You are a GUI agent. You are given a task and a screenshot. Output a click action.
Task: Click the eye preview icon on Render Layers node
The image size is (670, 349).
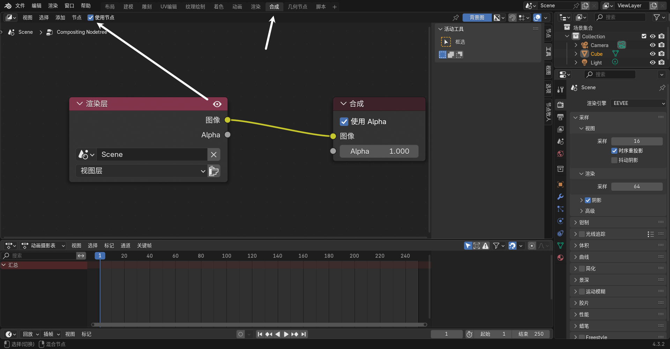pos(217,104)
